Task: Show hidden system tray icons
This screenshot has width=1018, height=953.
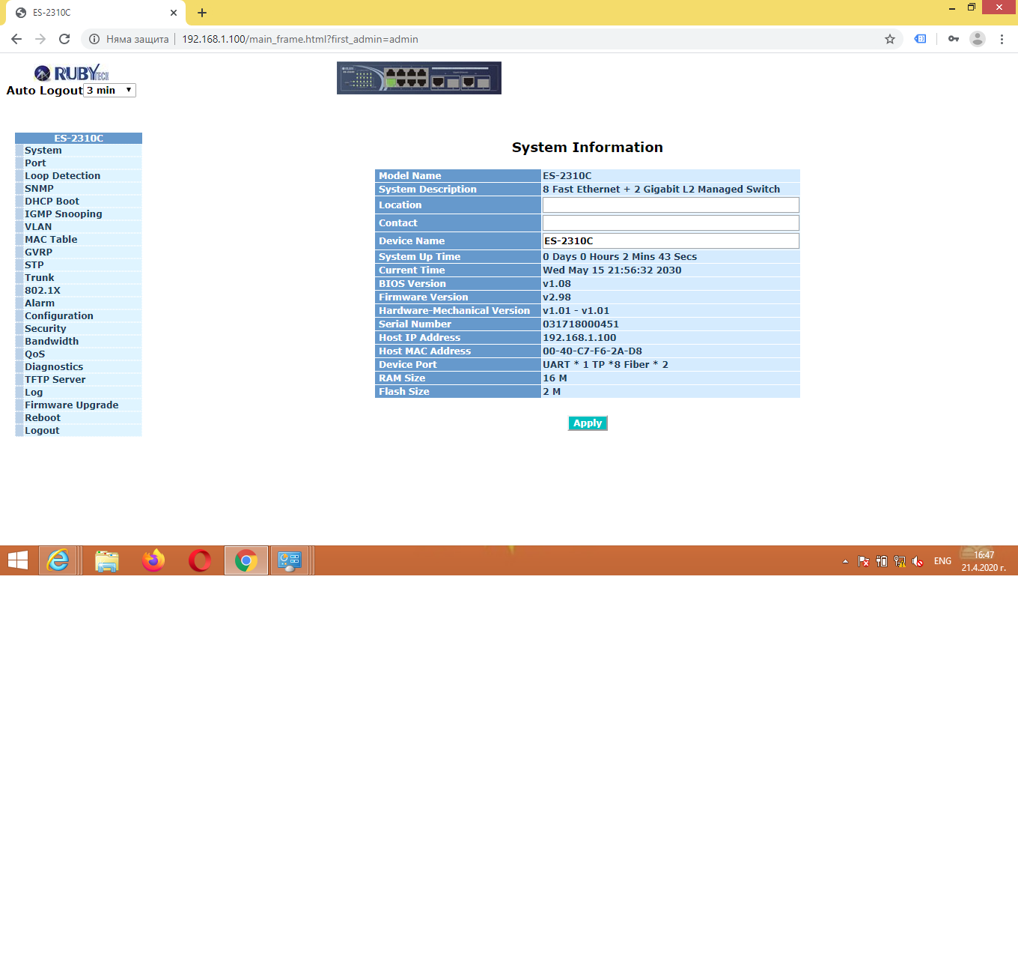Action: click(845, 561)
